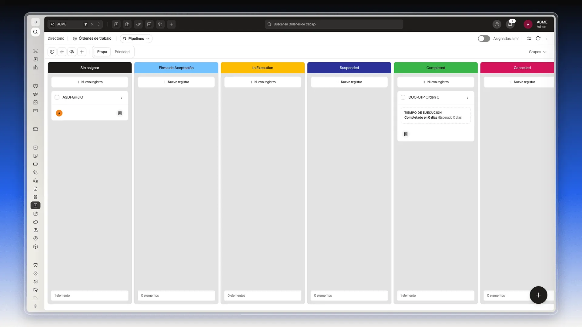582x327 pixels.
Task: Check the DOC-OTP Orden C card checkbox
Action: click(403, 97)
